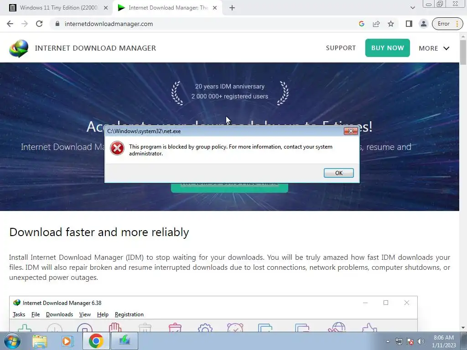
Task: Click the Google icon in address bar
Action: tap(362, 24)
